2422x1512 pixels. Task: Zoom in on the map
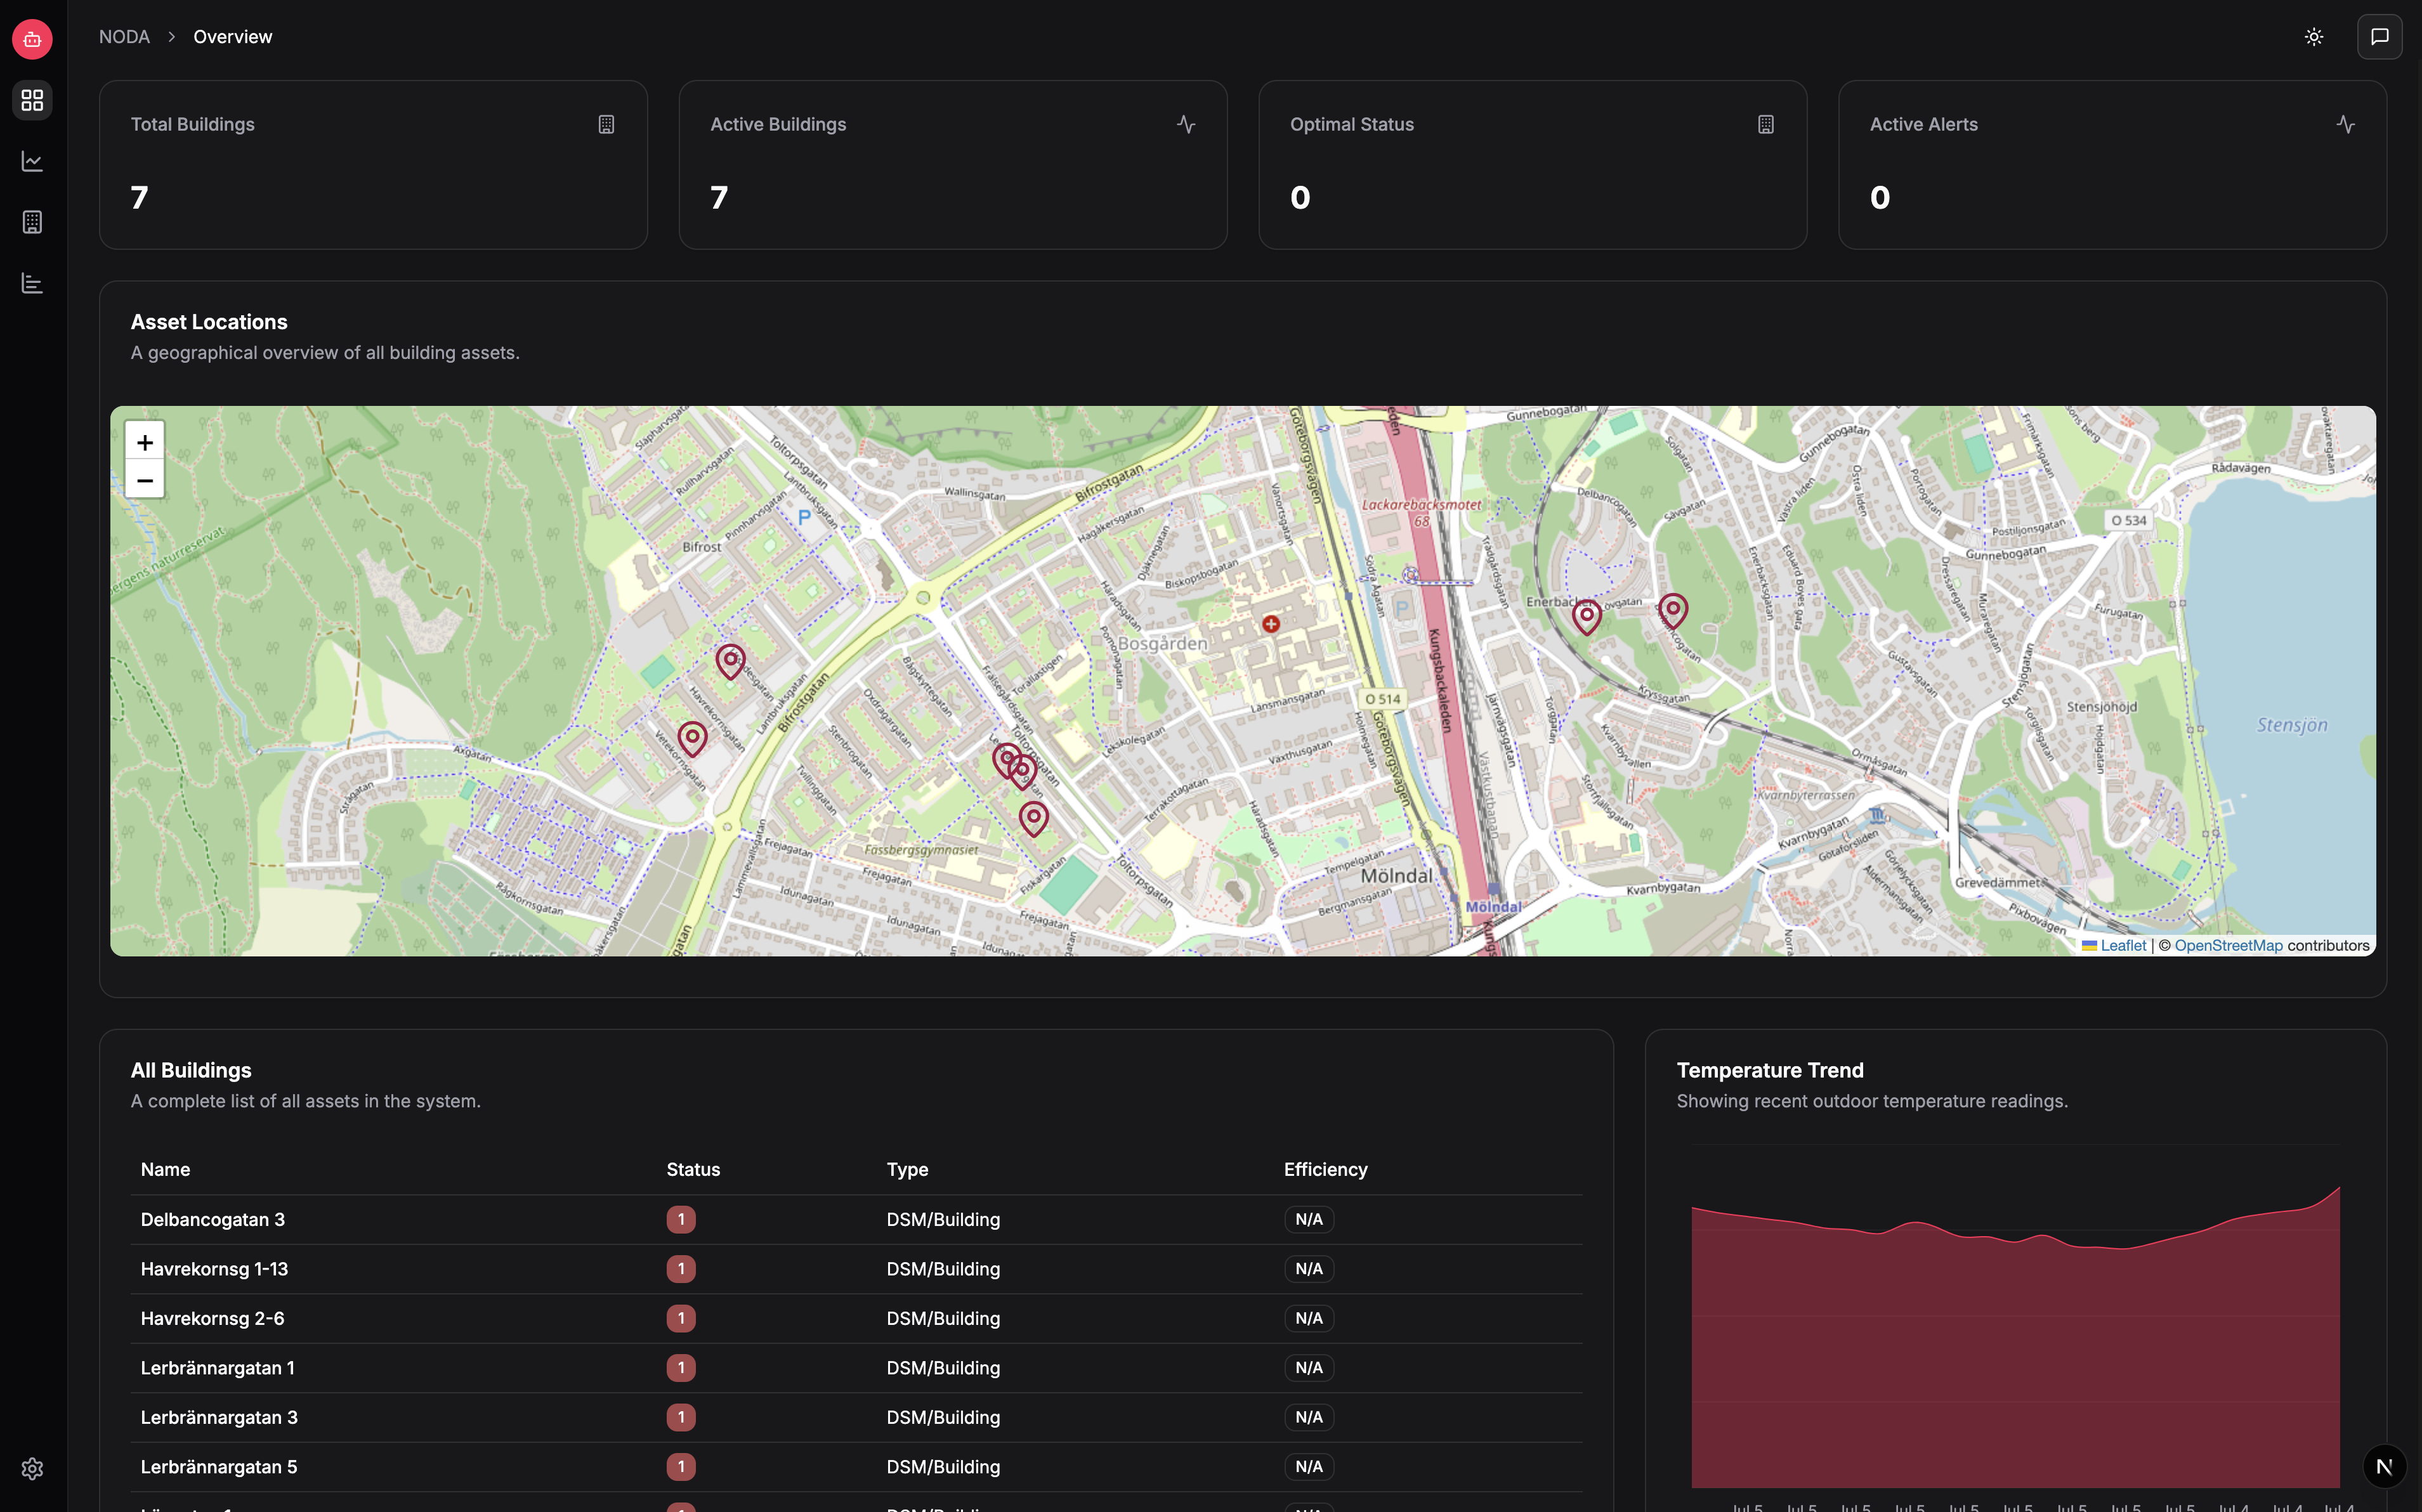145,442
